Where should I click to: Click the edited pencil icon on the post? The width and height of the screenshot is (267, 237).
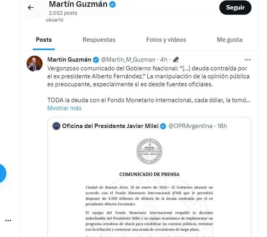pos(176,60)
